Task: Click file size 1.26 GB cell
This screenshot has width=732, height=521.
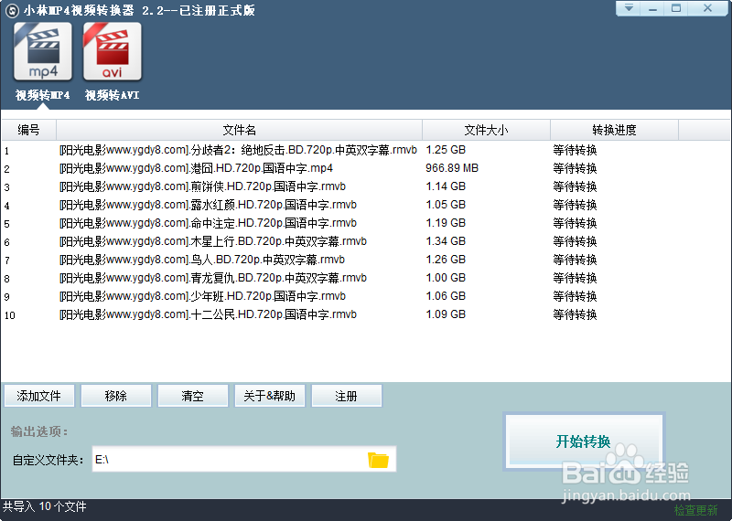Action: (446, 260)
